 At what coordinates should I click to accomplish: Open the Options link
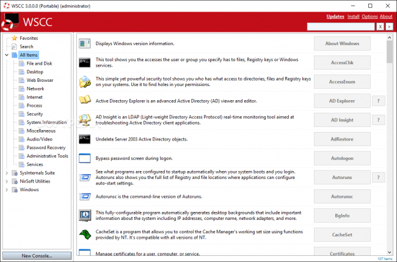[x=370, y=16]
